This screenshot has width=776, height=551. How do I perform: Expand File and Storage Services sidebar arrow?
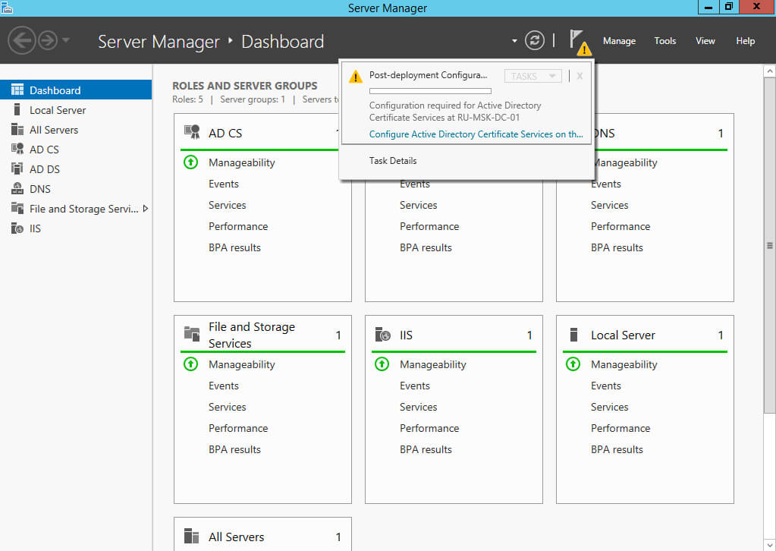(146, 209)
